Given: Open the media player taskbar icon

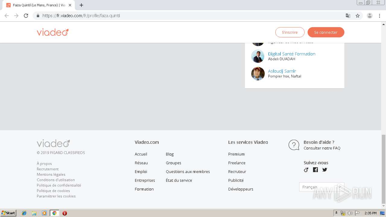Looking at the screenshot, I should (x=44, y=213).
